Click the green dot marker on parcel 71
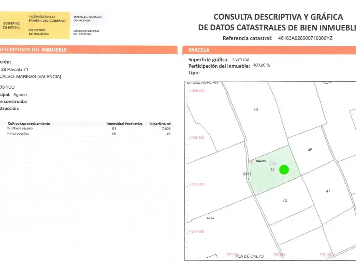The height and width of the screenshot is (267, 356). click(284, 170)
